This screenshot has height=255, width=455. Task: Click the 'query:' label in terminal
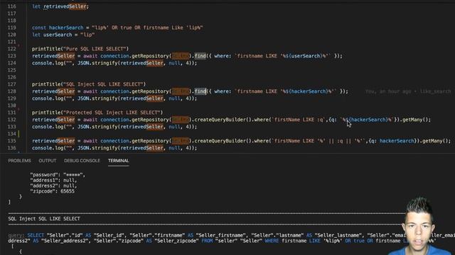tap(16, 235)
